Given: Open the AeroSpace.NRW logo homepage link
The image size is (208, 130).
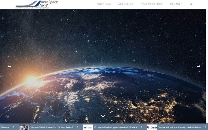Looking at the screenshot, I should pos(37,5).
